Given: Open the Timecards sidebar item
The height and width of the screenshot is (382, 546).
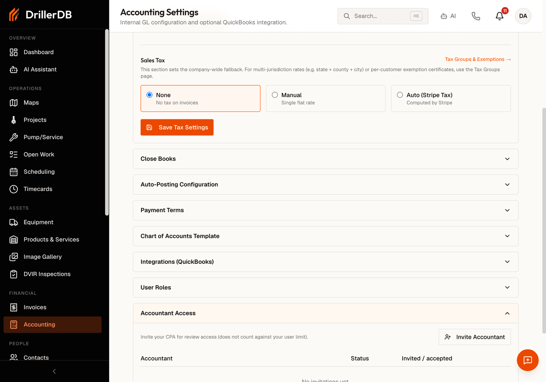Looking at the screenshot, I should click(53, 189).
